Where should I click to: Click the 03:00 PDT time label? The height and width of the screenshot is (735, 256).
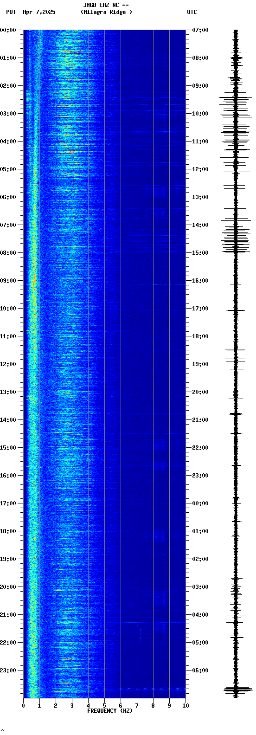coord(8,114)
